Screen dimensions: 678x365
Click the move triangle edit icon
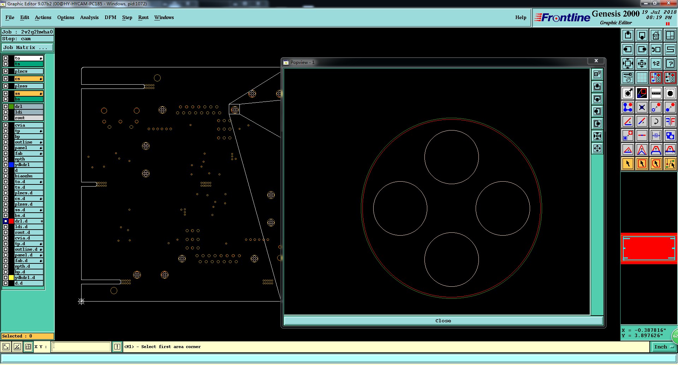628,150
